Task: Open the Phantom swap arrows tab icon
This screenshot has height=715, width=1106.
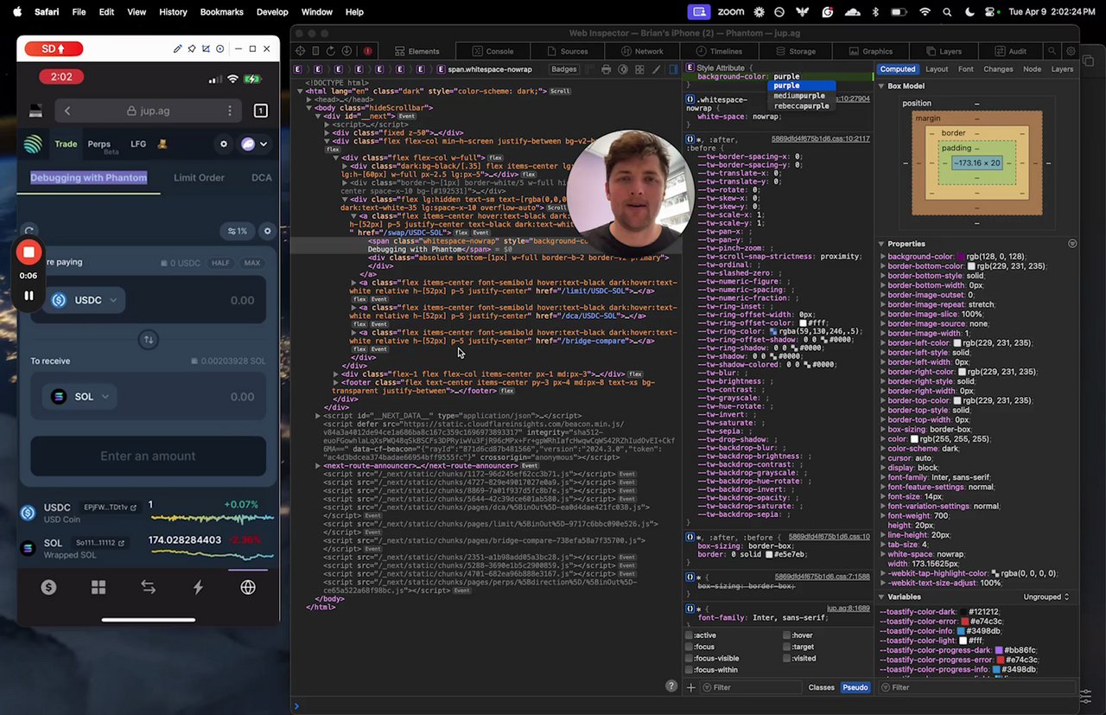Action: click(x=148, y=587)
